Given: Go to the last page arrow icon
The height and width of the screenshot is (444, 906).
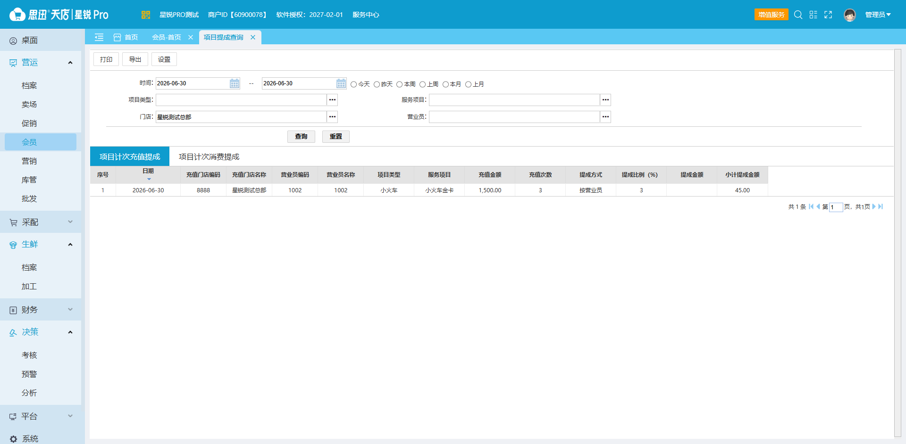Looking at the screenshot, I should tap(881, 206).
